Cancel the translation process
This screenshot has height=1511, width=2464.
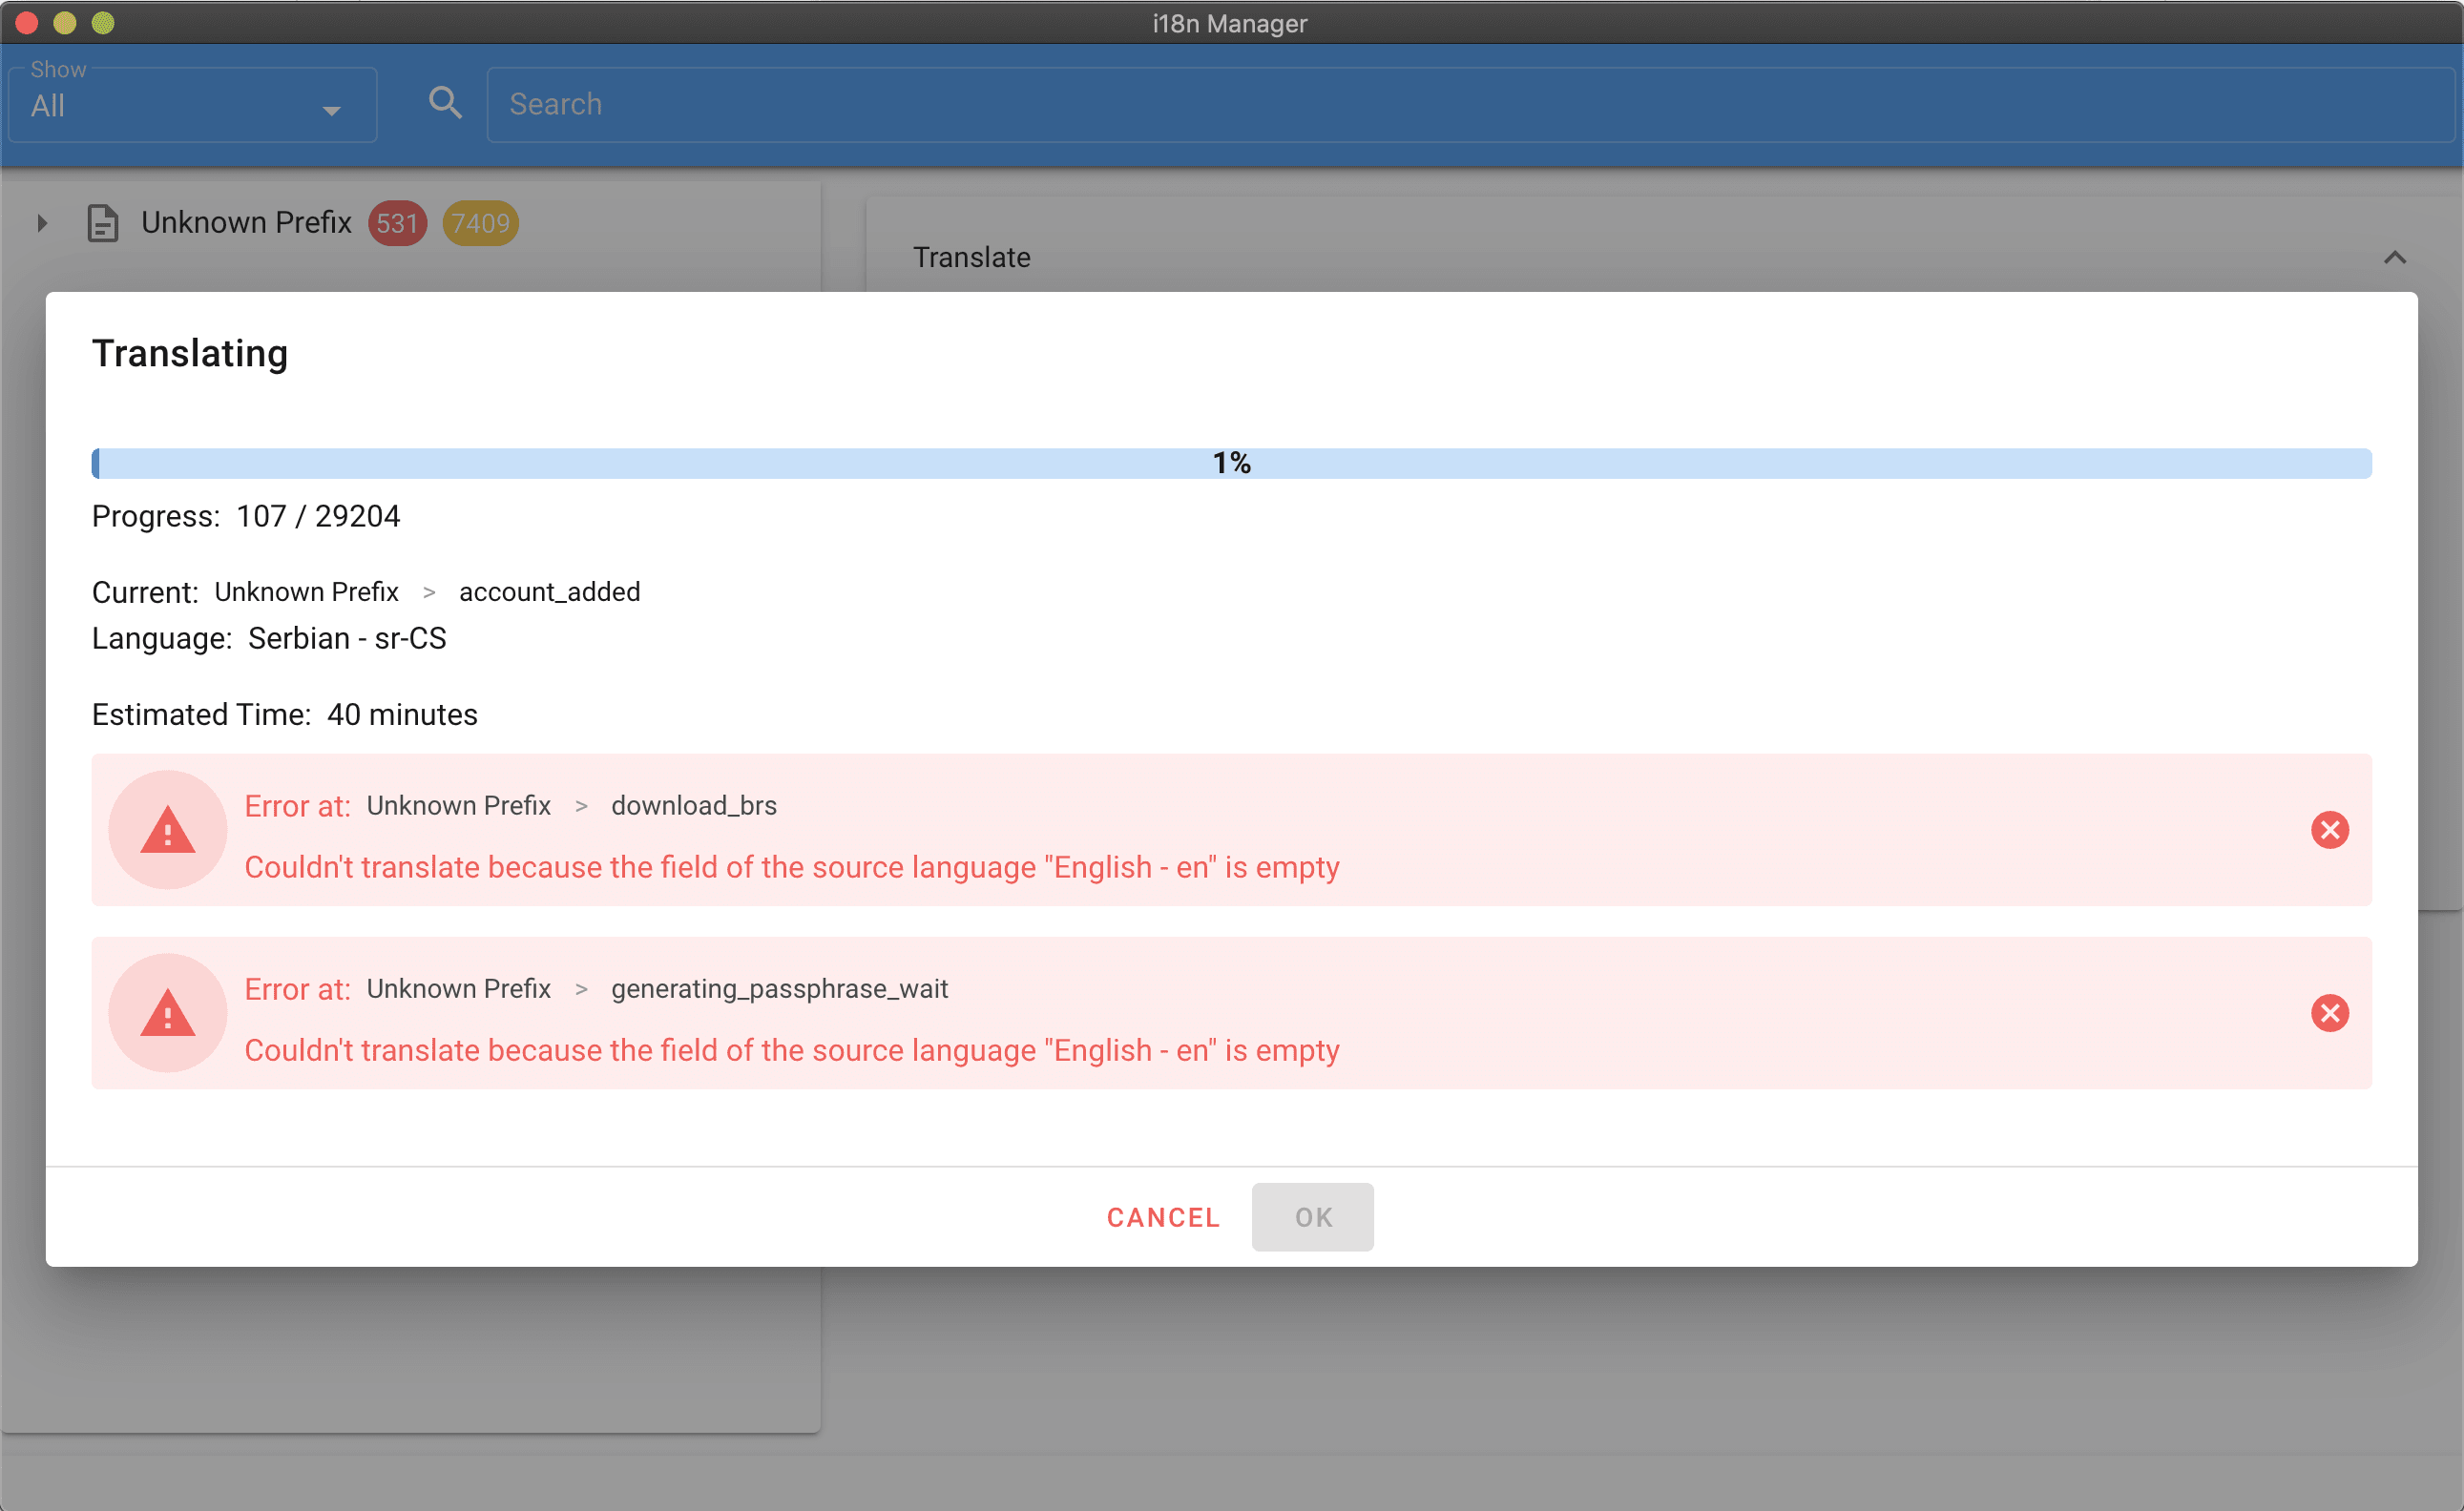pyautogui.click(x=1163, y=1216)
